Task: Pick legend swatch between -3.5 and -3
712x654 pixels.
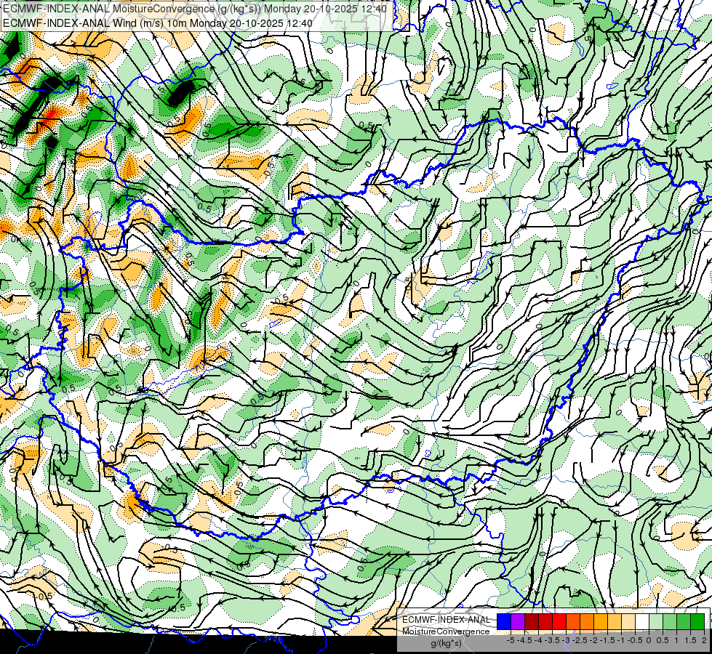Action: [559, 621]
